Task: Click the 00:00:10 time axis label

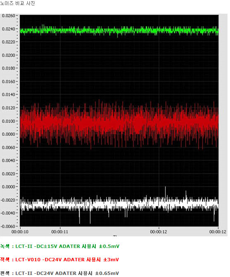Action: click(20, 232)
